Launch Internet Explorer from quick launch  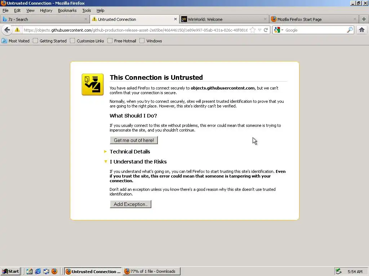point(37,272)
